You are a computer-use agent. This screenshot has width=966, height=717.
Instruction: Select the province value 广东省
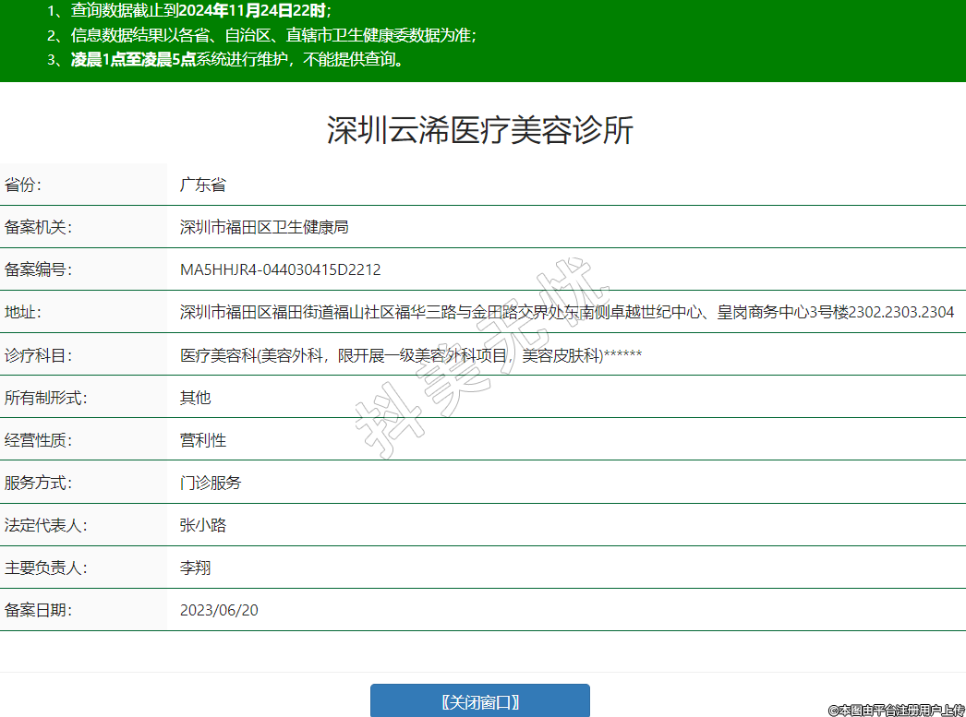click(x=202, y=185)
